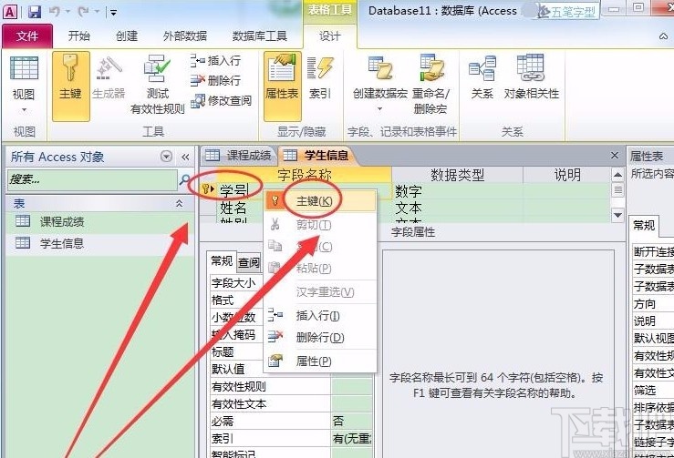
Task: Collapse the ribbon with the caret icon
Action: click(664, 37)
